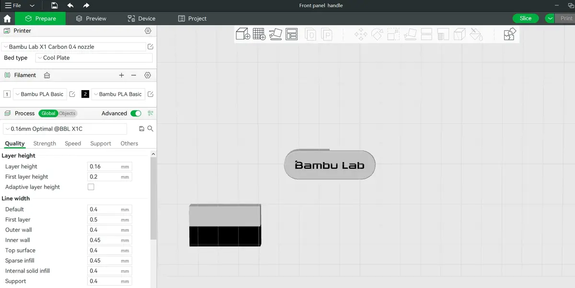This screenshot has width=575, height=288.
Task: Open the Project tab
Action: [192, 18]
